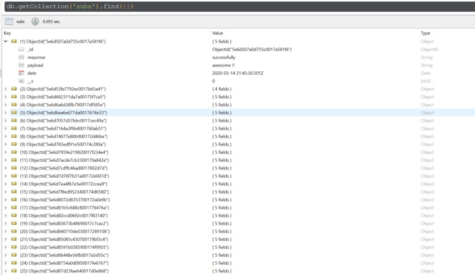
Task: Click the document icon for row (5)
Action: tap(14, 112)
